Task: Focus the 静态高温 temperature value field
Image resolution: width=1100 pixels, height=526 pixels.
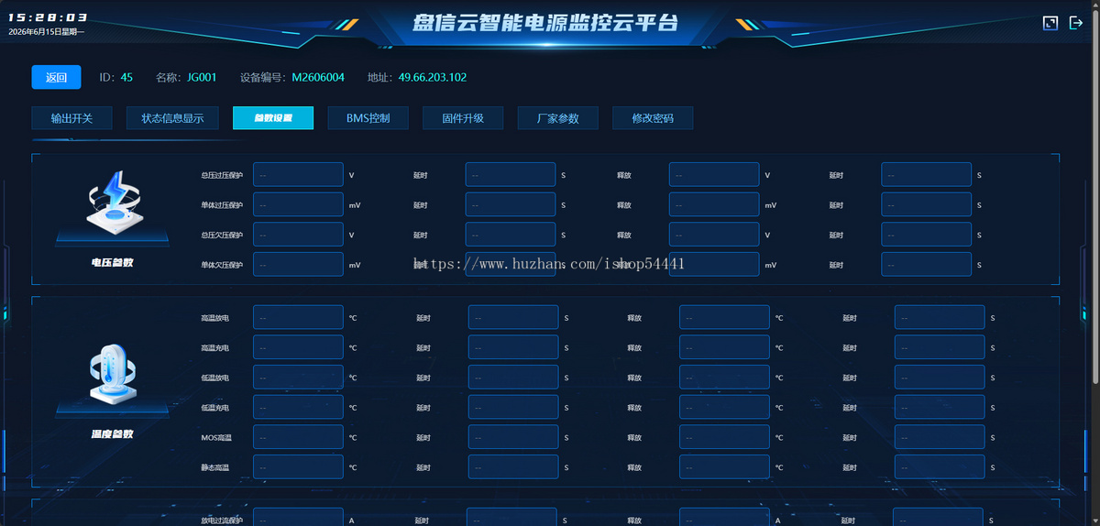Action: coord(298,466)
